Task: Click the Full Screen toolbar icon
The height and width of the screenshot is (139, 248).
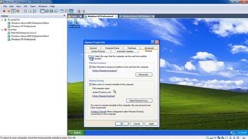Action: 47,11
